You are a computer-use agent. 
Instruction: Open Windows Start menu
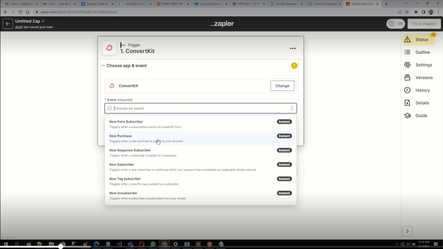click(6, 244)
